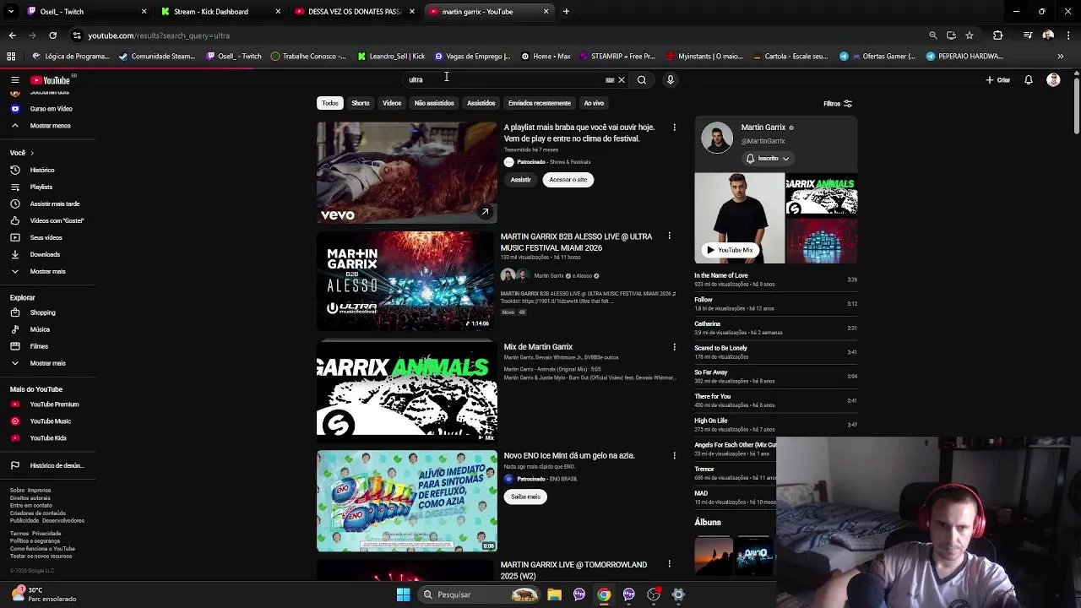Screen dimensions: 1081x608
Task: Open options for Martin Garrix B2B Alesso video
Action: [670, 236]
